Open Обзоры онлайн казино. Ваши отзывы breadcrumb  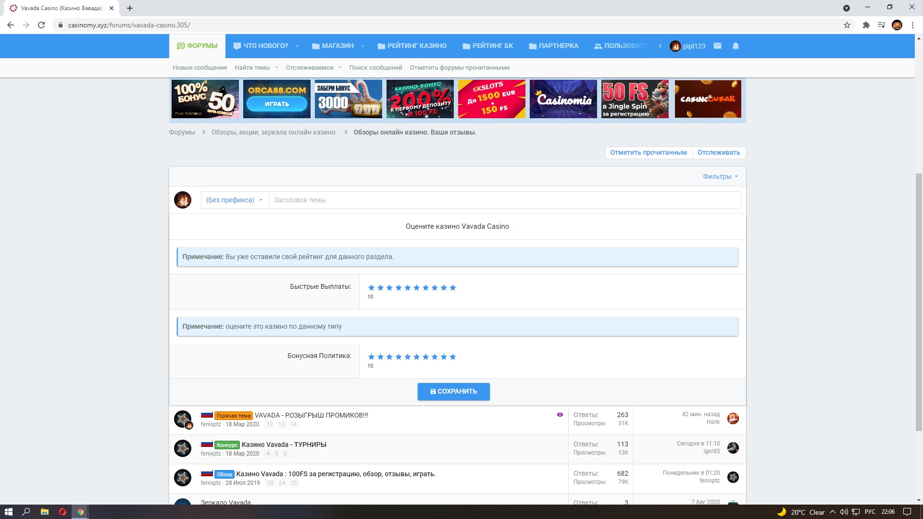[x=415, y=132]
